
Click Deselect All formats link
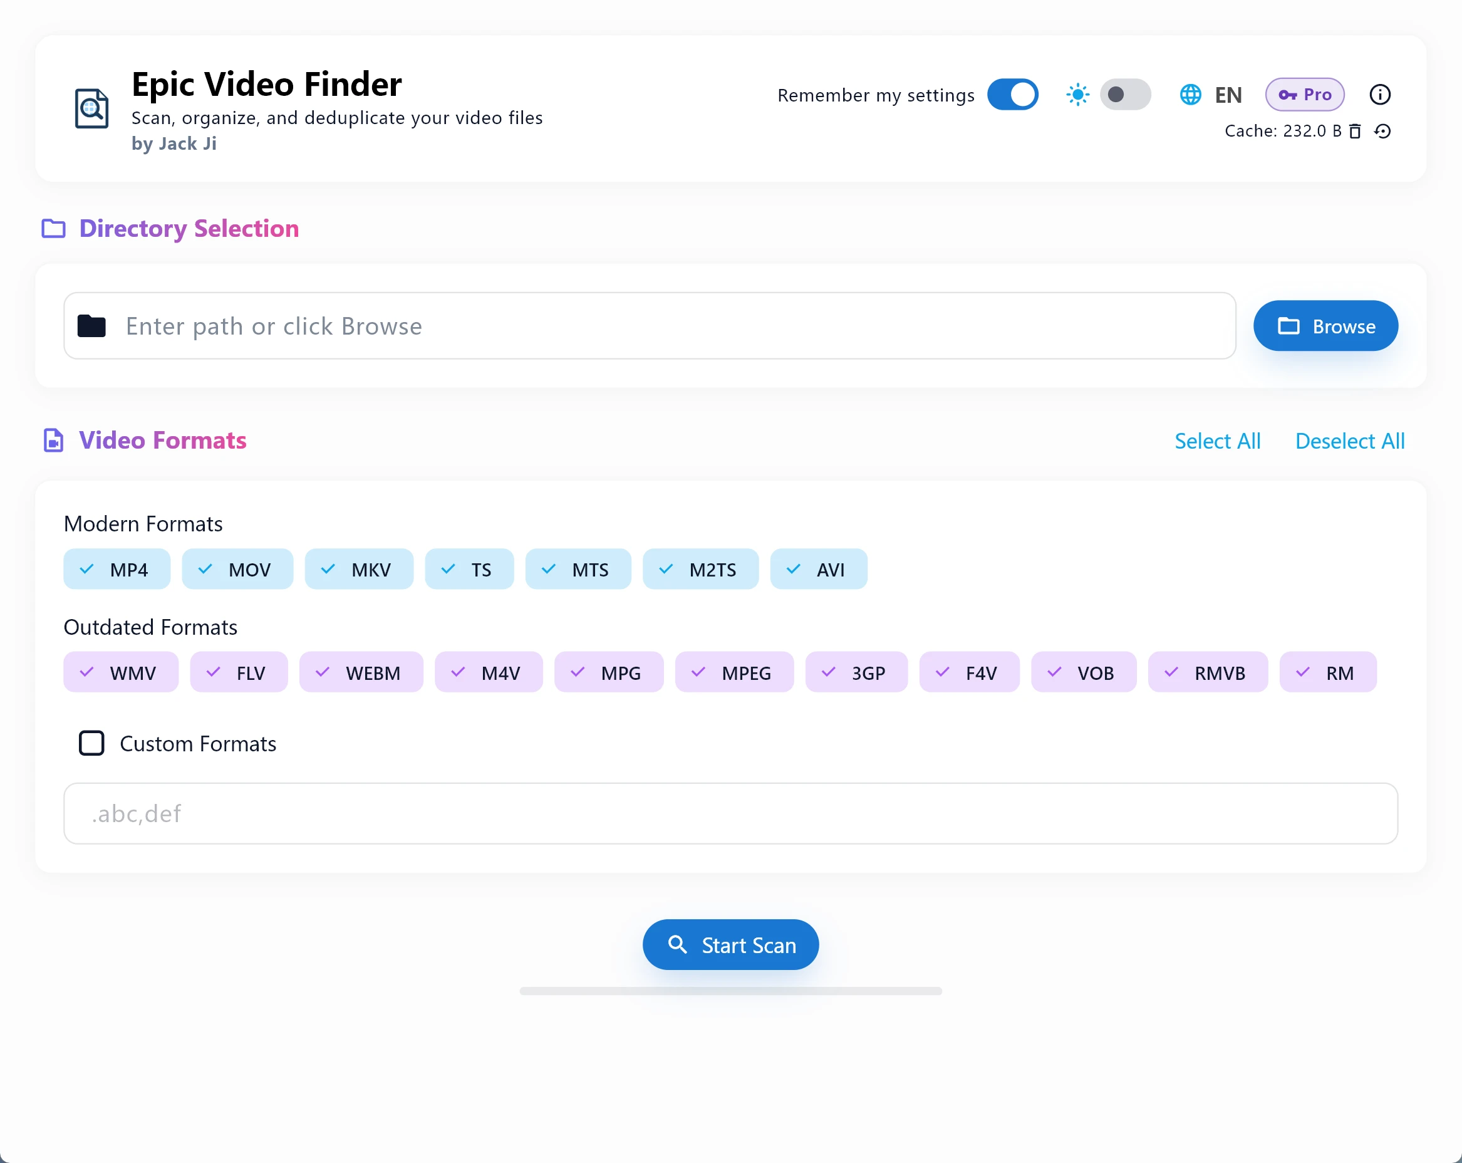click(x=1349, y=441)
